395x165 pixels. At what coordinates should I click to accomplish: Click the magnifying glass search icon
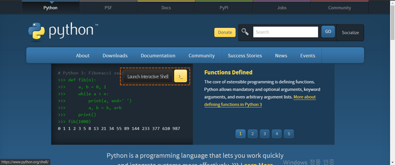tap(245, 32)
